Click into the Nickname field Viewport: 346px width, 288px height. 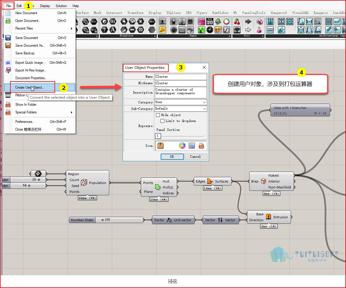click(181, 83)
